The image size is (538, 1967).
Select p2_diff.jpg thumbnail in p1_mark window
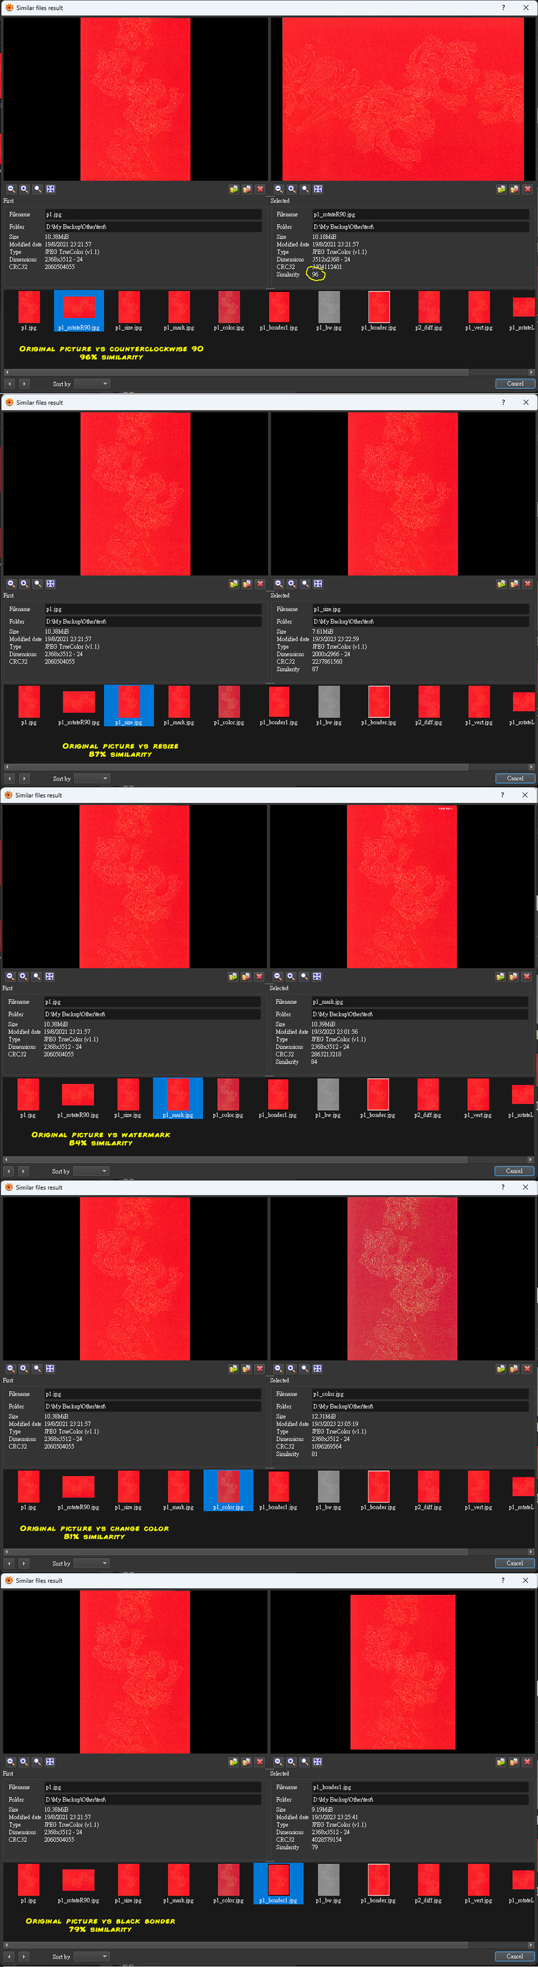[428, 1098]
